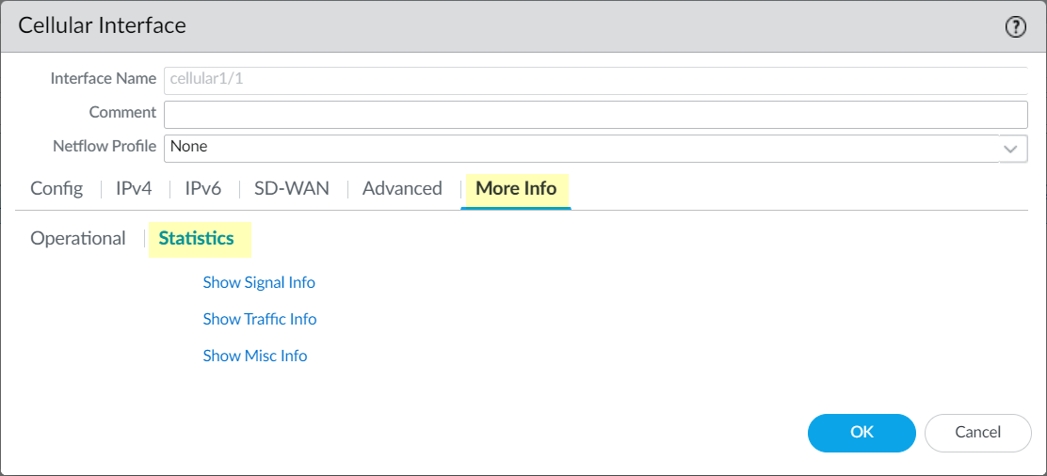The height and width of the screenshot is (476, 1047).
Task: Select the SD-WAN tab
Action: click(x=292, y=188)
